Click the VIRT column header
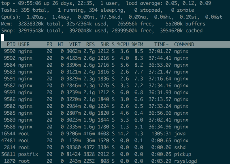Screen dimensions: 230x164 click(75, 44)
